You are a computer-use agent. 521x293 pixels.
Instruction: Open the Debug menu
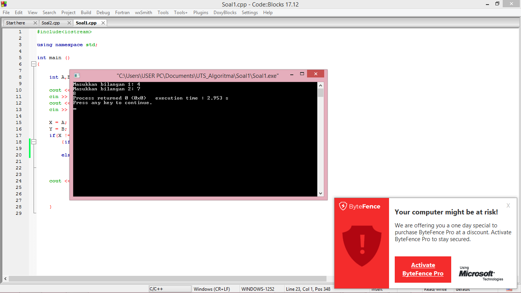[x=103, y=13]
